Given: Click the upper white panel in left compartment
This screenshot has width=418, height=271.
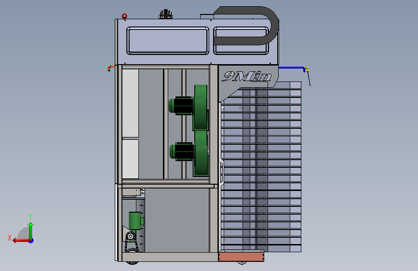Looking at the screenshot, I should click(130, 103).
